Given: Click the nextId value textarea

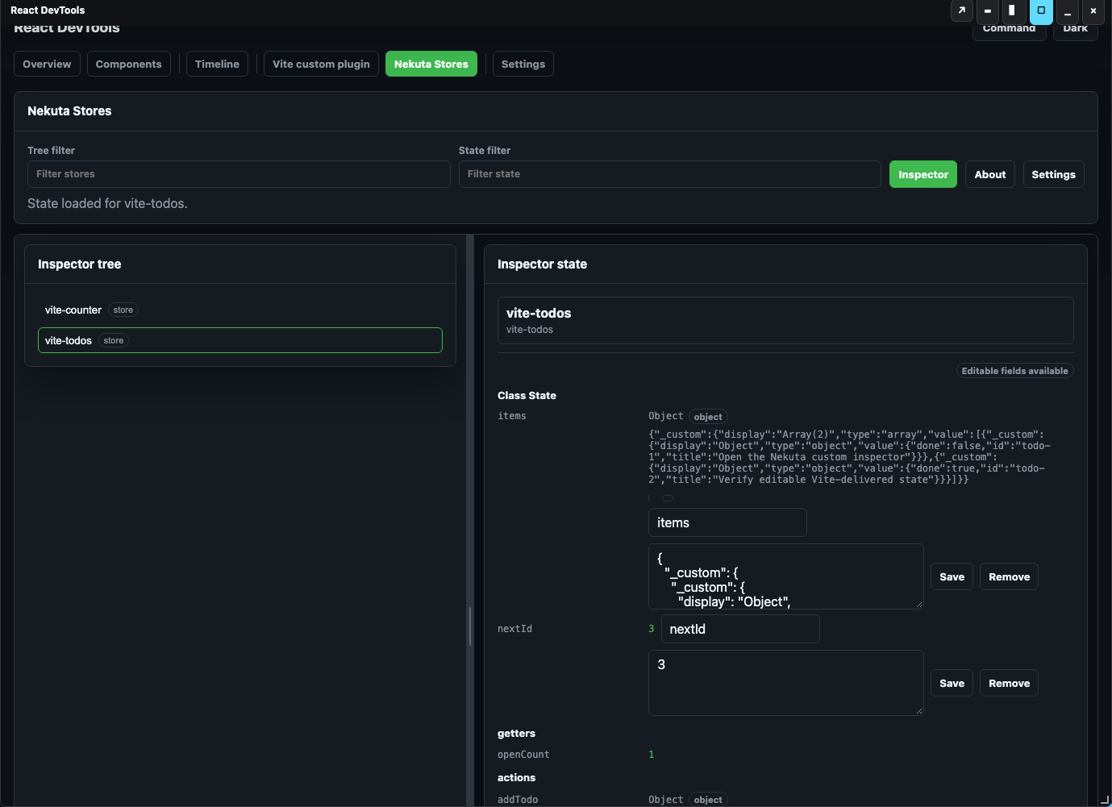Looking at the screenshot, I should click(x=786, y=683).
